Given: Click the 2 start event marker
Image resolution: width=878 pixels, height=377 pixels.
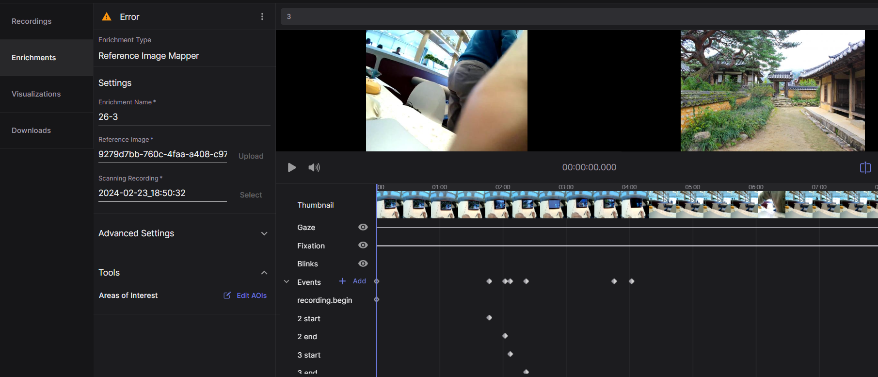Looking at the screenshot, I should coord(489,318).
